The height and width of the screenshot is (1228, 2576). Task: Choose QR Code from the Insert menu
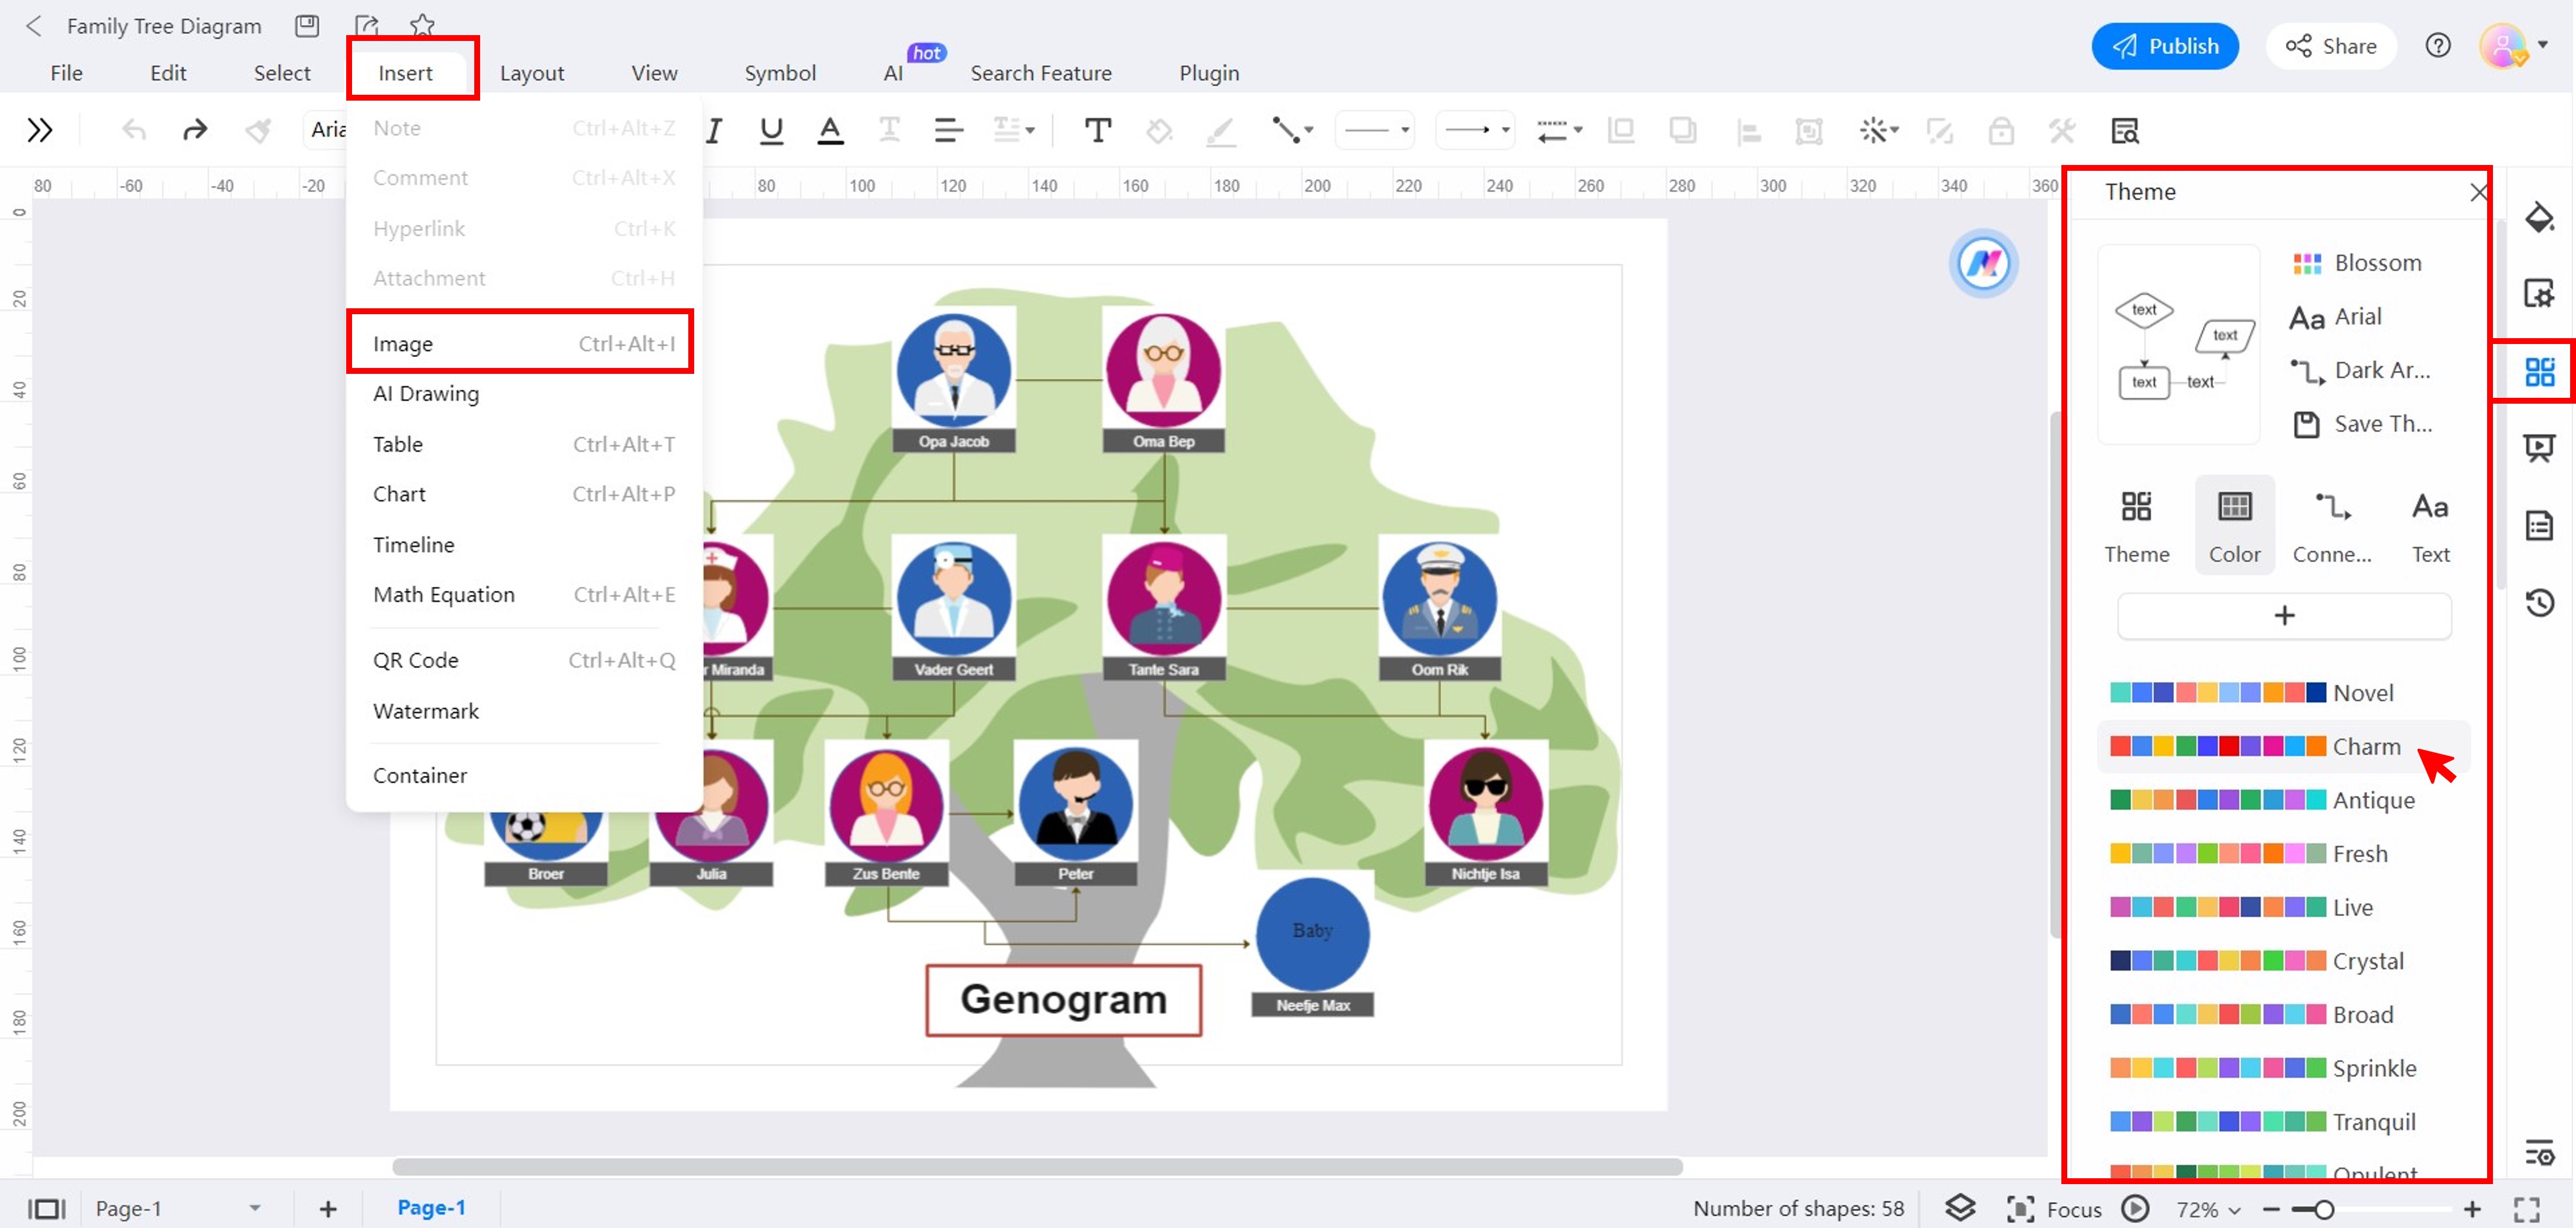524,661
